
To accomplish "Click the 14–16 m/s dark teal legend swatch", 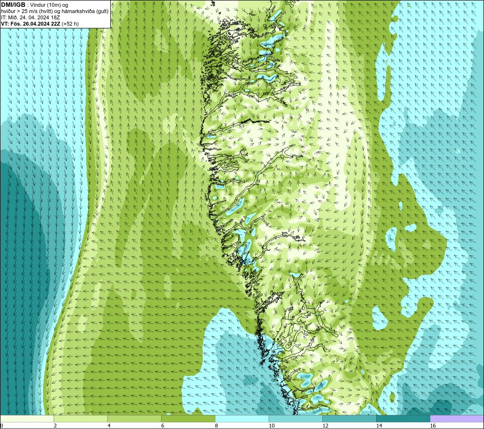I will (x=403, y=418).
